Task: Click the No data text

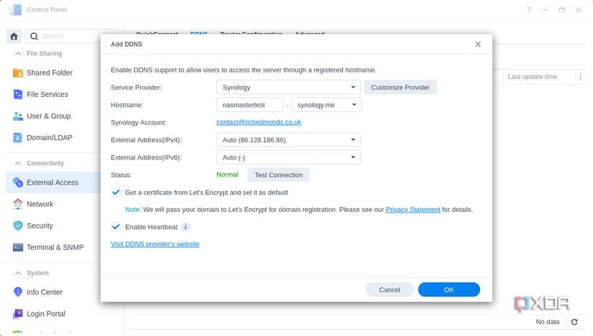Action: [x=547, y=322]
